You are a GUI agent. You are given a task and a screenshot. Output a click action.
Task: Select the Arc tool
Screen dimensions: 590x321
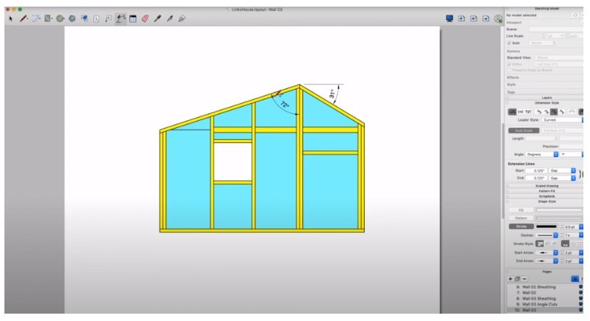coord(36,18)
